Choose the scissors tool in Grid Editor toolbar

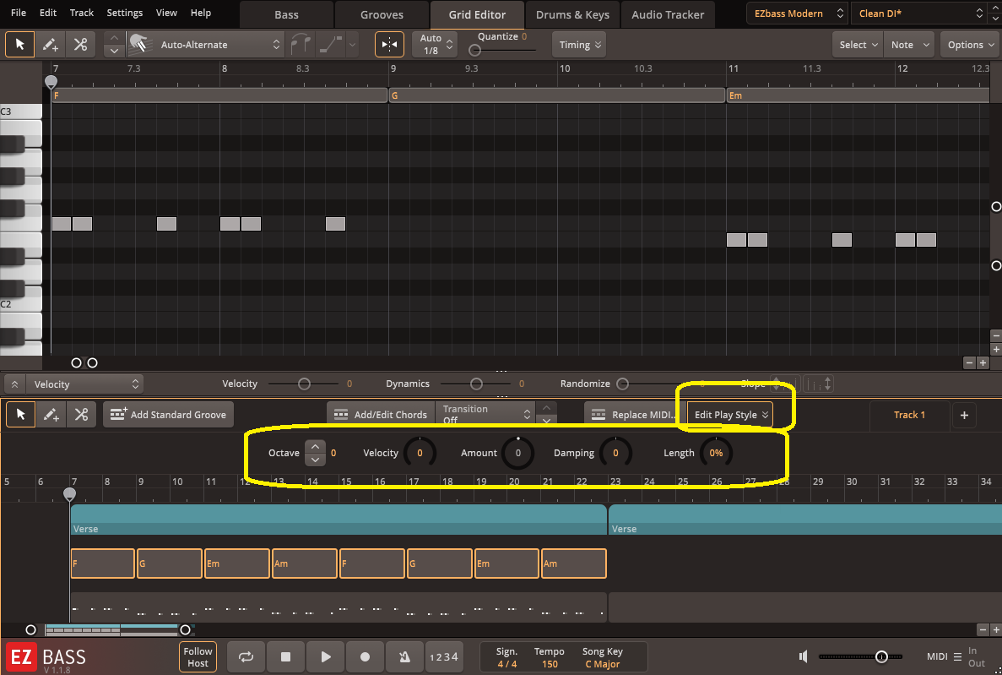(x=80, y=45)
